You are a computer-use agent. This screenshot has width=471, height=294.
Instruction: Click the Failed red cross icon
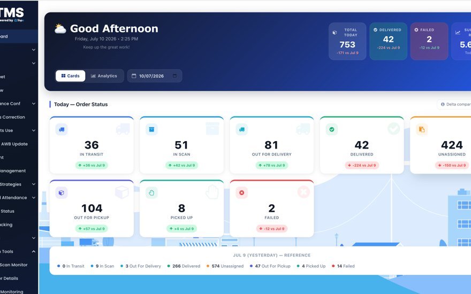[242, 193]
